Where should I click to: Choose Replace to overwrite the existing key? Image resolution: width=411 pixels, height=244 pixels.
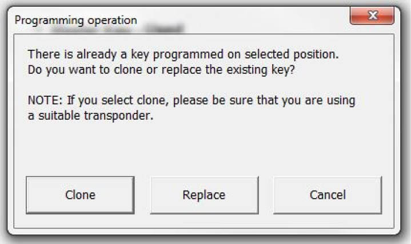tap(204, 195)
